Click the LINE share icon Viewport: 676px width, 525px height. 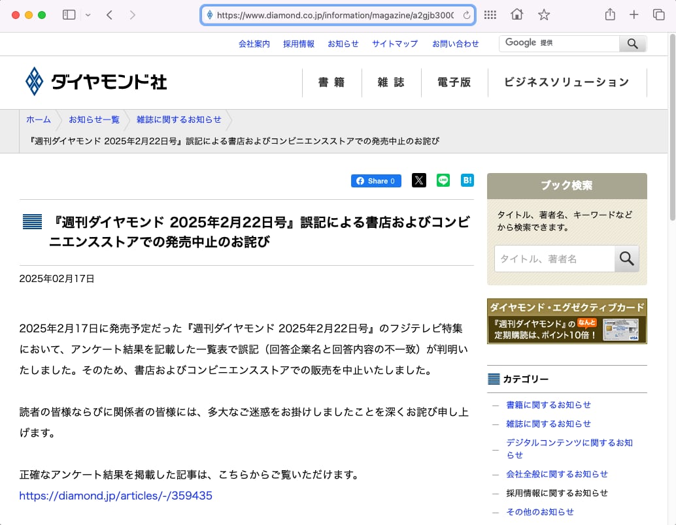click(443, 181)
